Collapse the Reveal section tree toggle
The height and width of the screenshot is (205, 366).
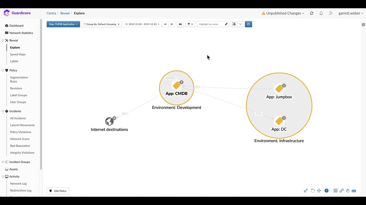pos(3,40)
